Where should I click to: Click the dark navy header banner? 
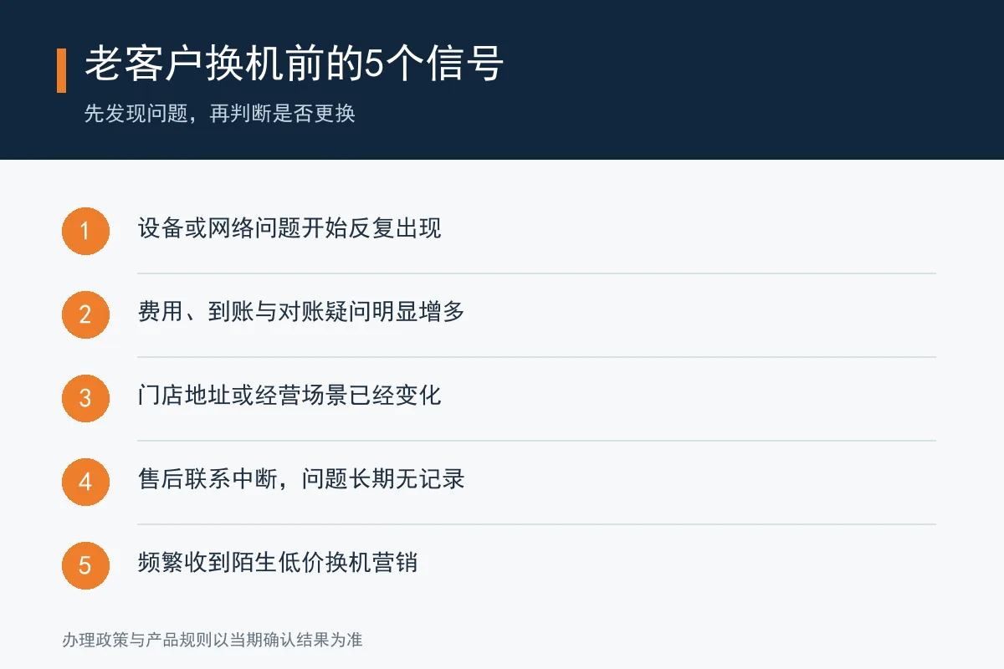pos(502,79)
